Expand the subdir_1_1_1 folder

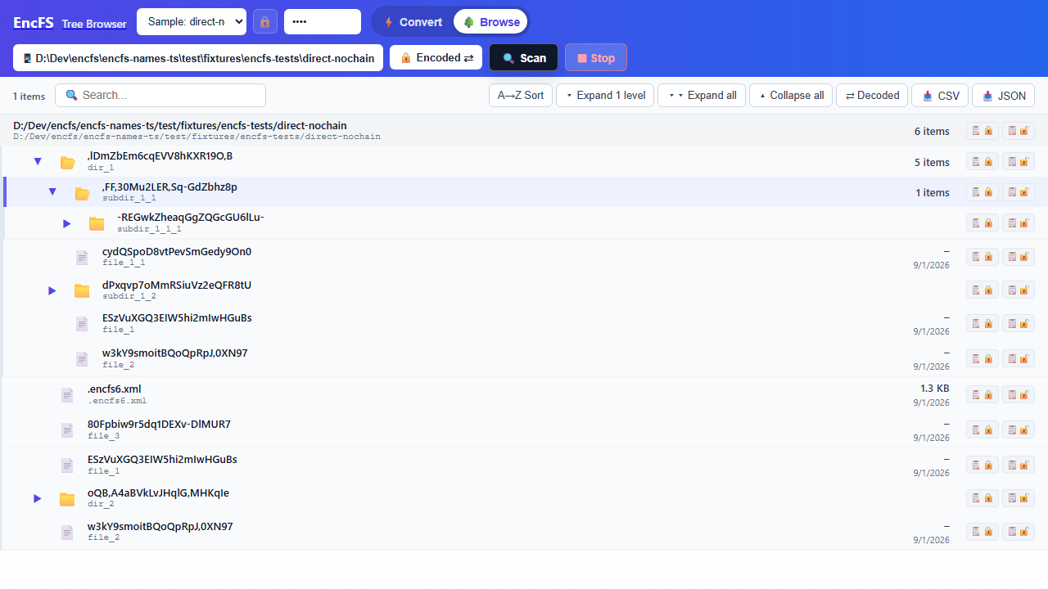67,223
